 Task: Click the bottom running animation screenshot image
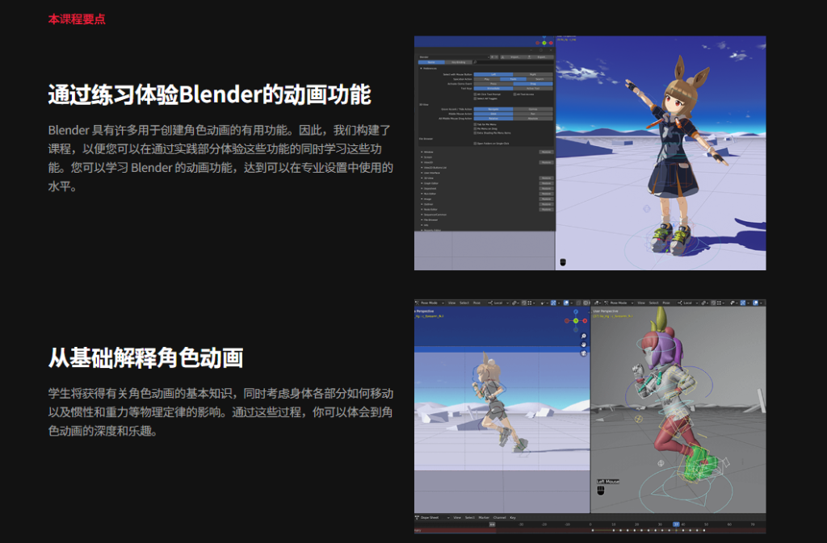point(590,416)
